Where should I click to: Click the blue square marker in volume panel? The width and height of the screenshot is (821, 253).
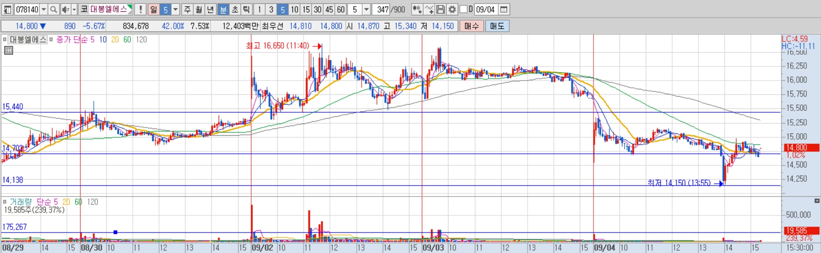[x=115, y=232]
